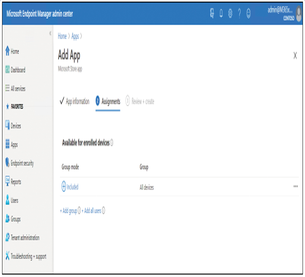Click the Home breadcrumb link
This screenshot has width=305, height=277.
pos(62,36)
